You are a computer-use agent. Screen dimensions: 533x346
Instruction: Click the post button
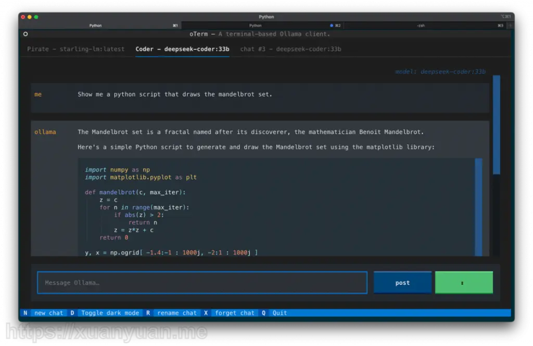402,283
